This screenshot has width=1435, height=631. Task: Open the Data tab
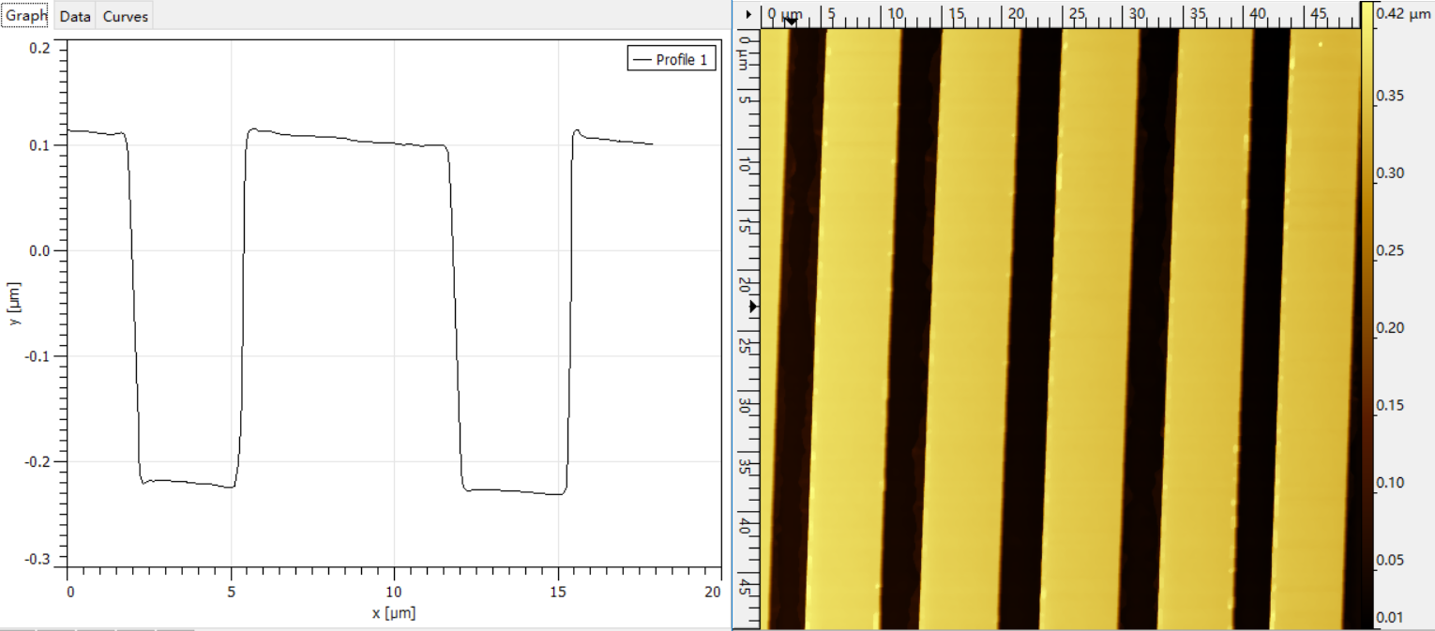(x=75, y=16)
